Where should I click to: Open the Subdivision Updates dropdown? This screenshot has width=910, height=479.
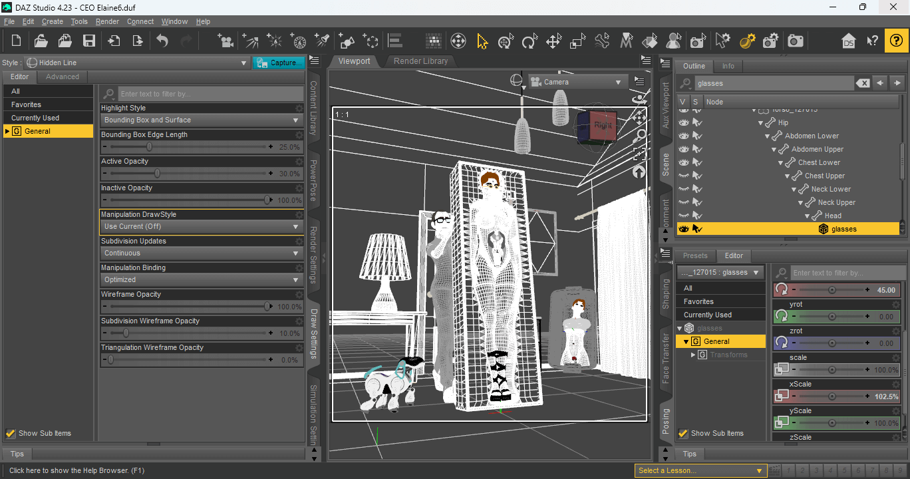click(202, 253)
